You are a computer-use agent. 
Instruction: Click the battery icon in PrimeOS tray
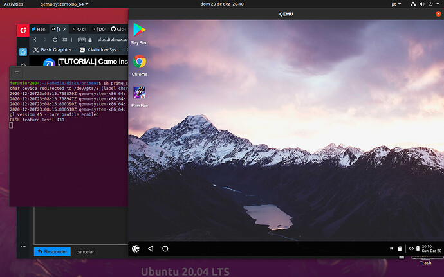pyautogui.click(x=418, y=249)
